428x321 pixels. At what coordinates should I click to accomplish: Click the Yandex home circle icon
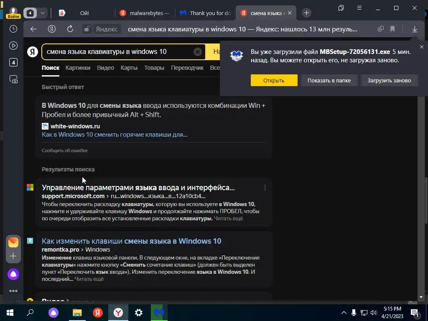click(x=52, y=29)
